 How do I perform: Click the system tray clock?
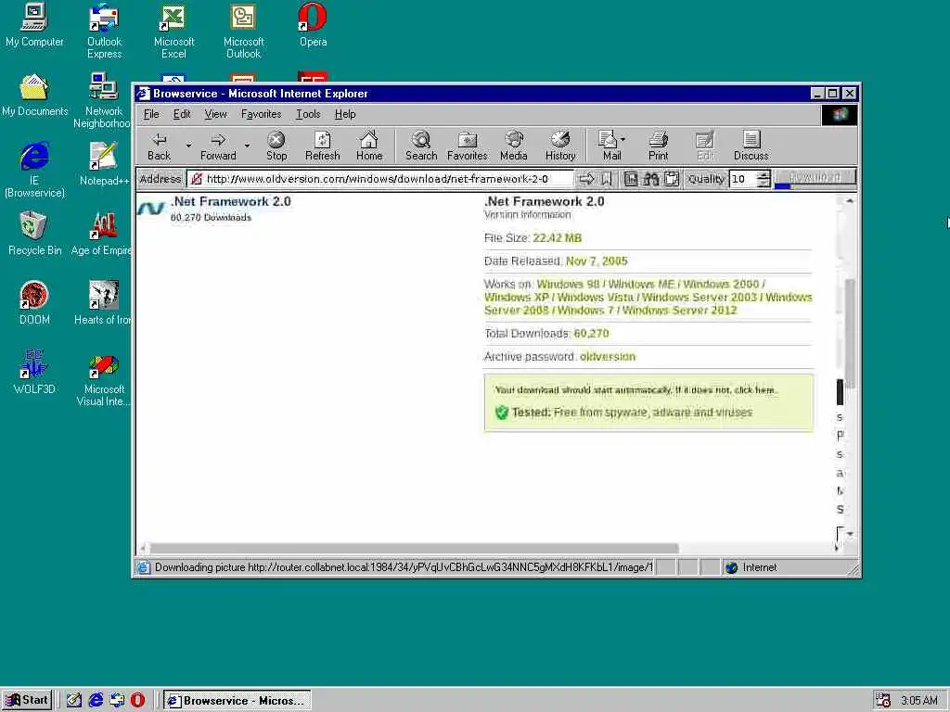[918, 701]
